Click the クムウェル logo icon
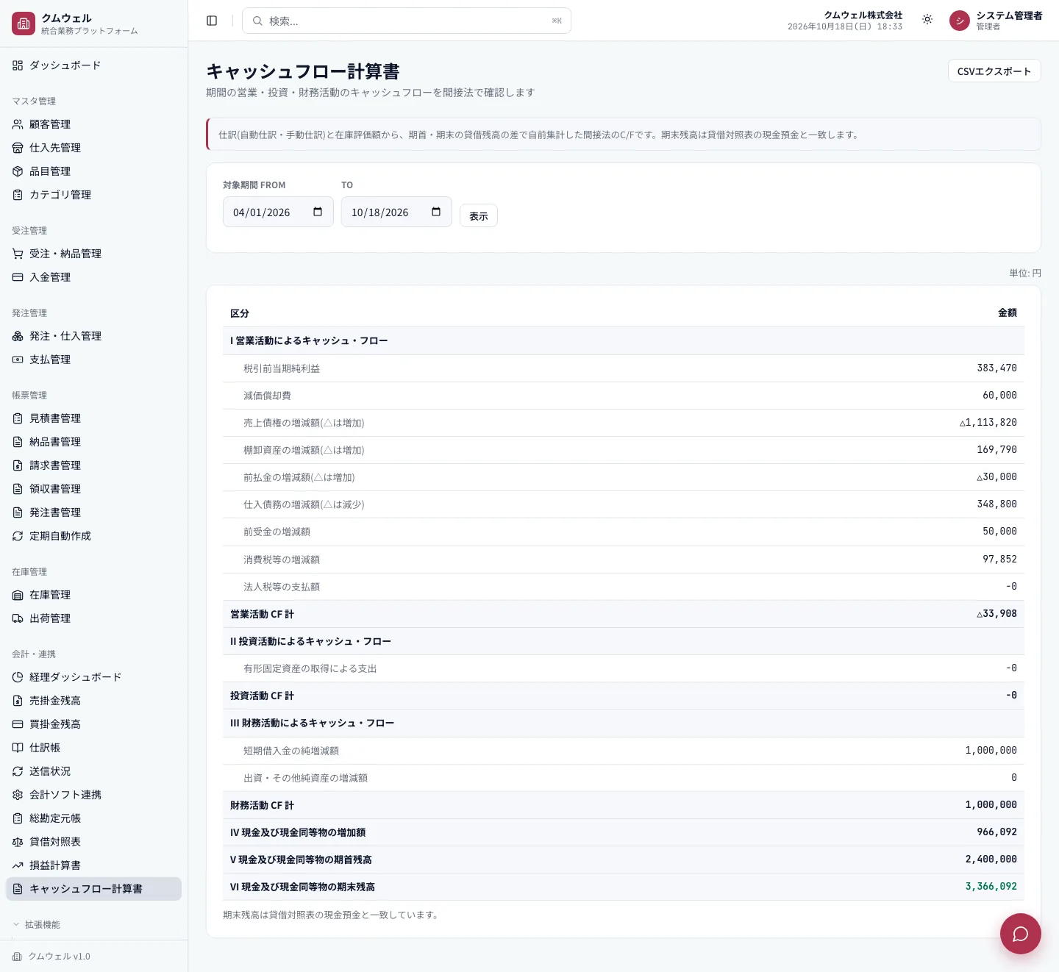This screenshot has height=972, width=1059. pyautogui.click(x=24, y=24)
